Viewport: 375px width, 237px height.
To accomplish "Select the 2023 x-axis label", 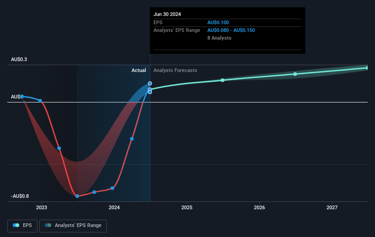I will tap(42, 208).
